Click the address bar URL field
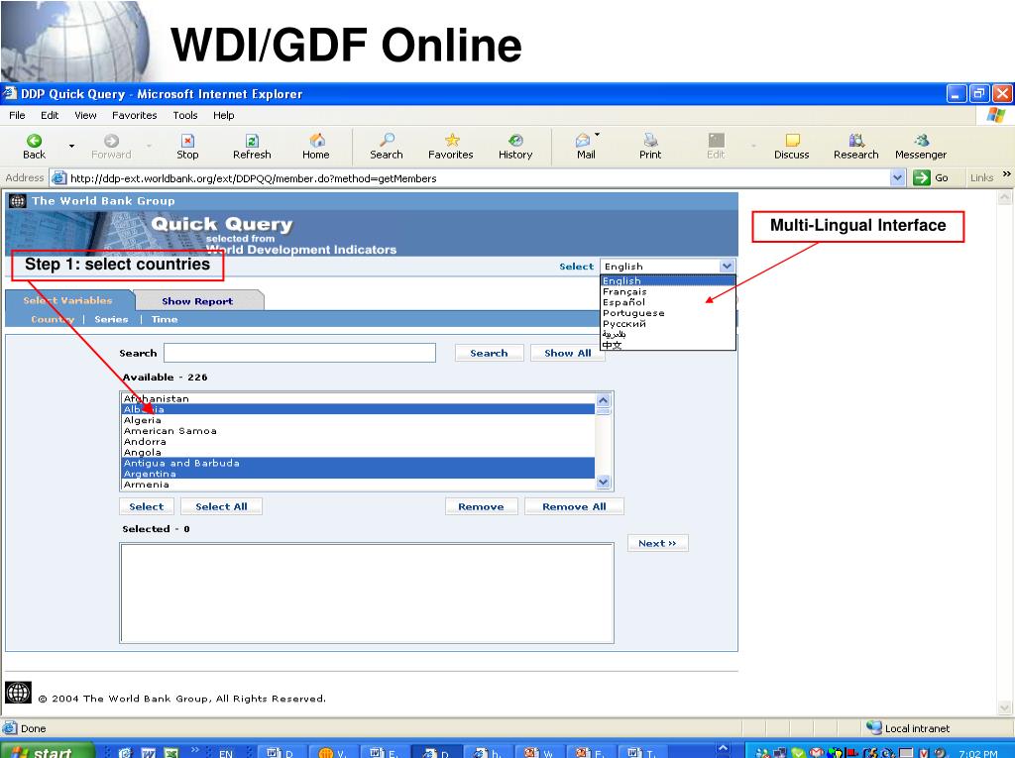The image size is (1015, 758). tap(479, 178)
